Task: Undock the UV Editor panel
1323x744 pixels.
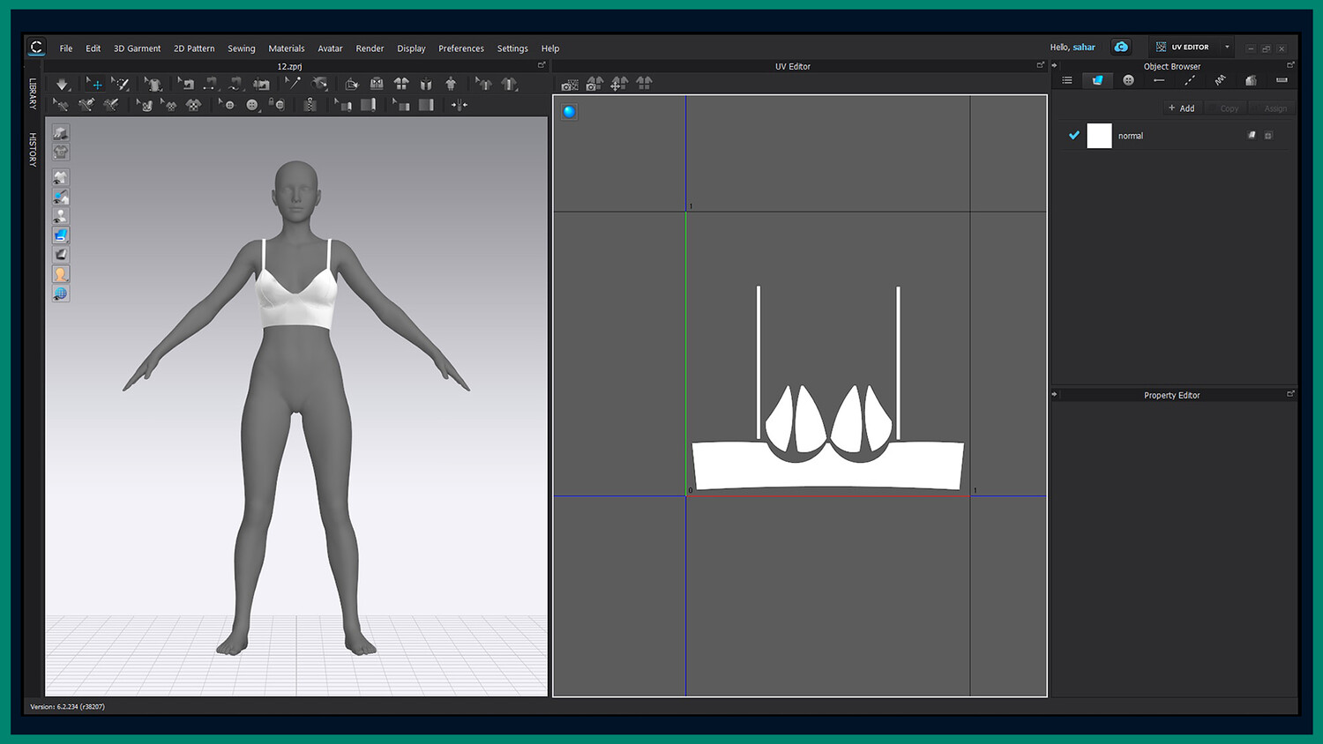Action: pyautogui.click(x=1040, y=65)
